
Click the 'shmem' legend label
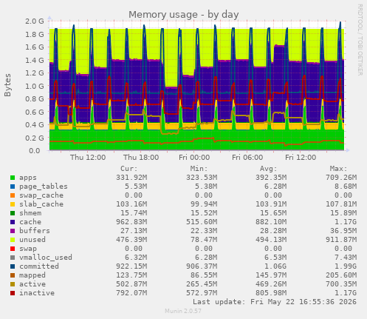(x=30, y=213)
